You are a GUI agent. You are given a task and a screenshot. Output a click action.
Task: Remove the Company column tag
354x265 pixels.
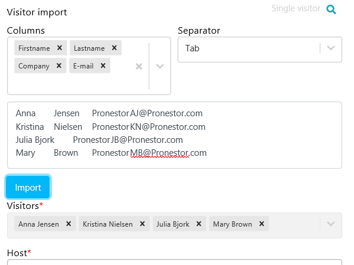click(59, 66)
